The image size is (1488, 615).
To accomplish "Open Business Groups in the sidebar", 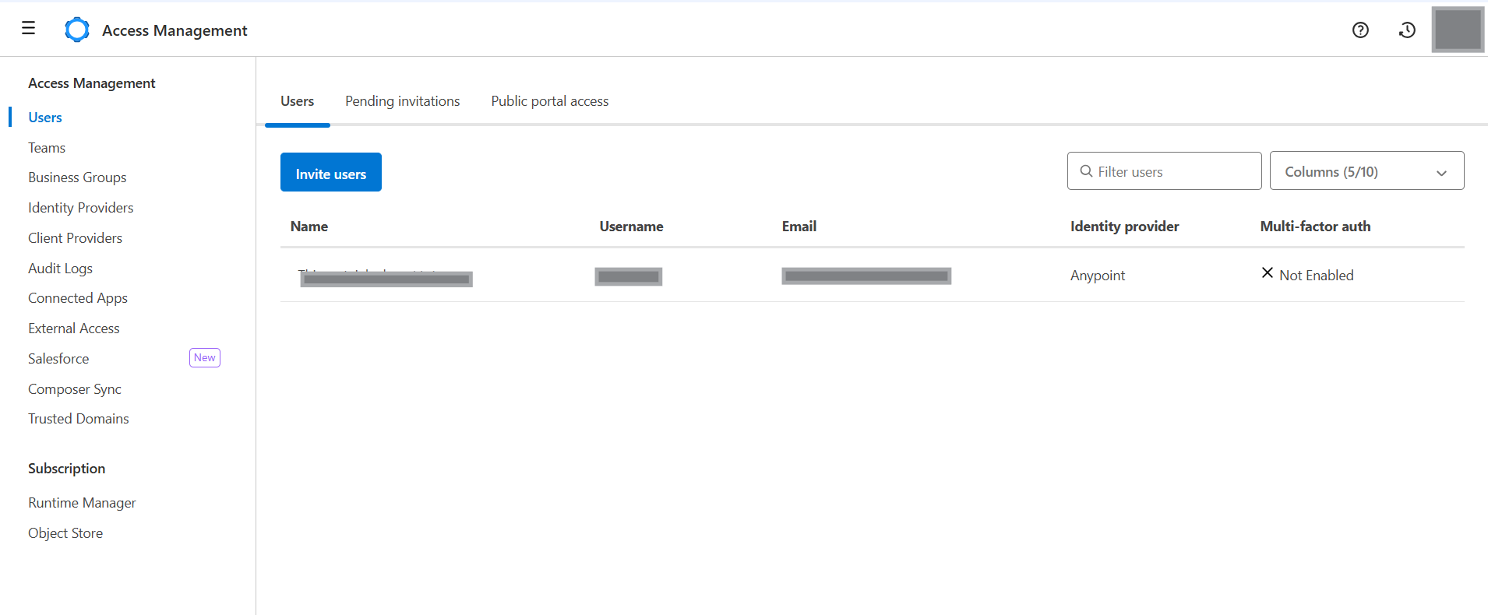I will [77, 177].
